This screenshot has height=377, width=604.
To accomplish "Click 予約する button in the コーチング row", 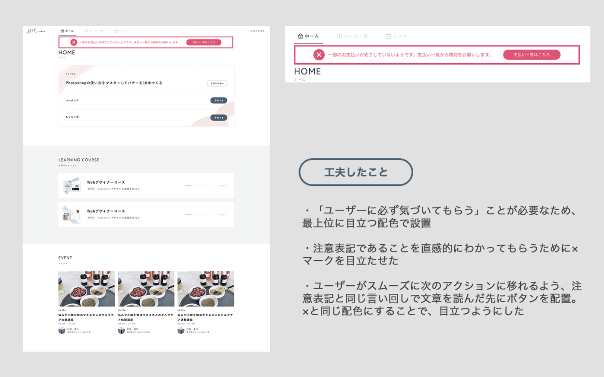I will coord(218,100).
